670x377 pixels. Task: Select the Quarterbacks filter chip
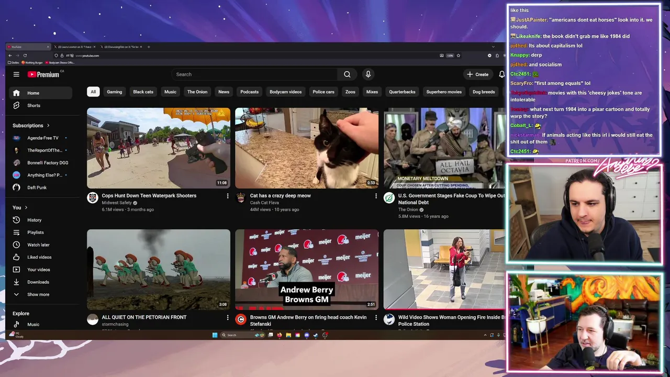point(402,92)
